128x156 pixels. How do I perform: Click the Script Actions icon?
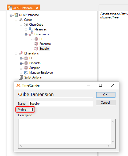pos(21,77)
